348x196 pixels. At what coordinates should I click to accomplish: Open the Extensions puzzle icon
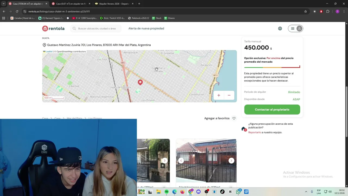328,11
